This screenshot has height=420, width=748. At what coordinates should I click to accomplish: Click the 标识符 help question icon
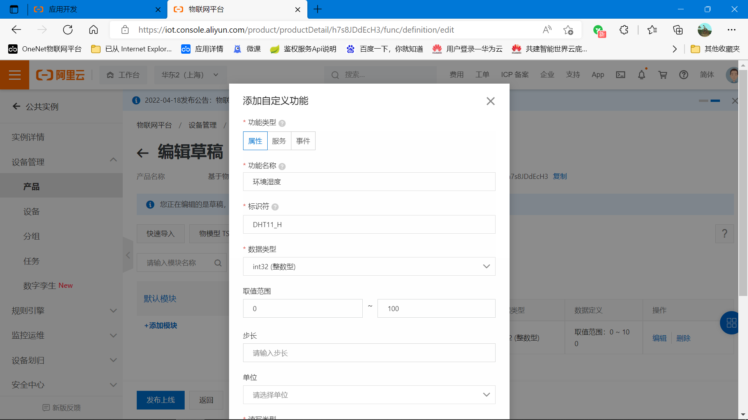point(275,207)
